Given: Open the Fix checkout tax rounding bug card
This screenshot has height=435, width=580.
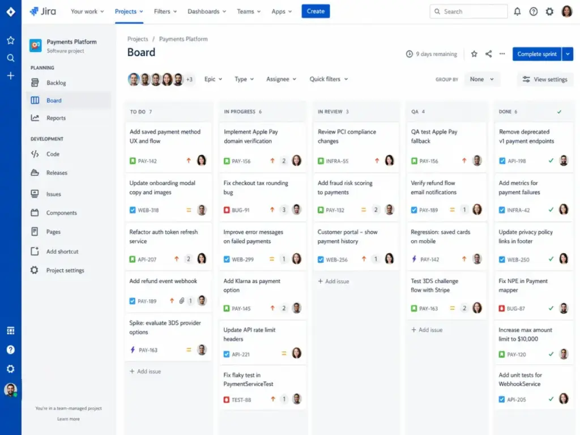Looking at the screenshot, I should click(x=263, y=198).
